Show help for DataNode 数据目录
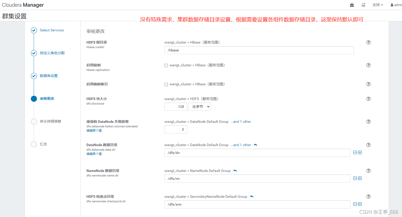Viewport: 402px width, 217px height. tap(369, 145)
